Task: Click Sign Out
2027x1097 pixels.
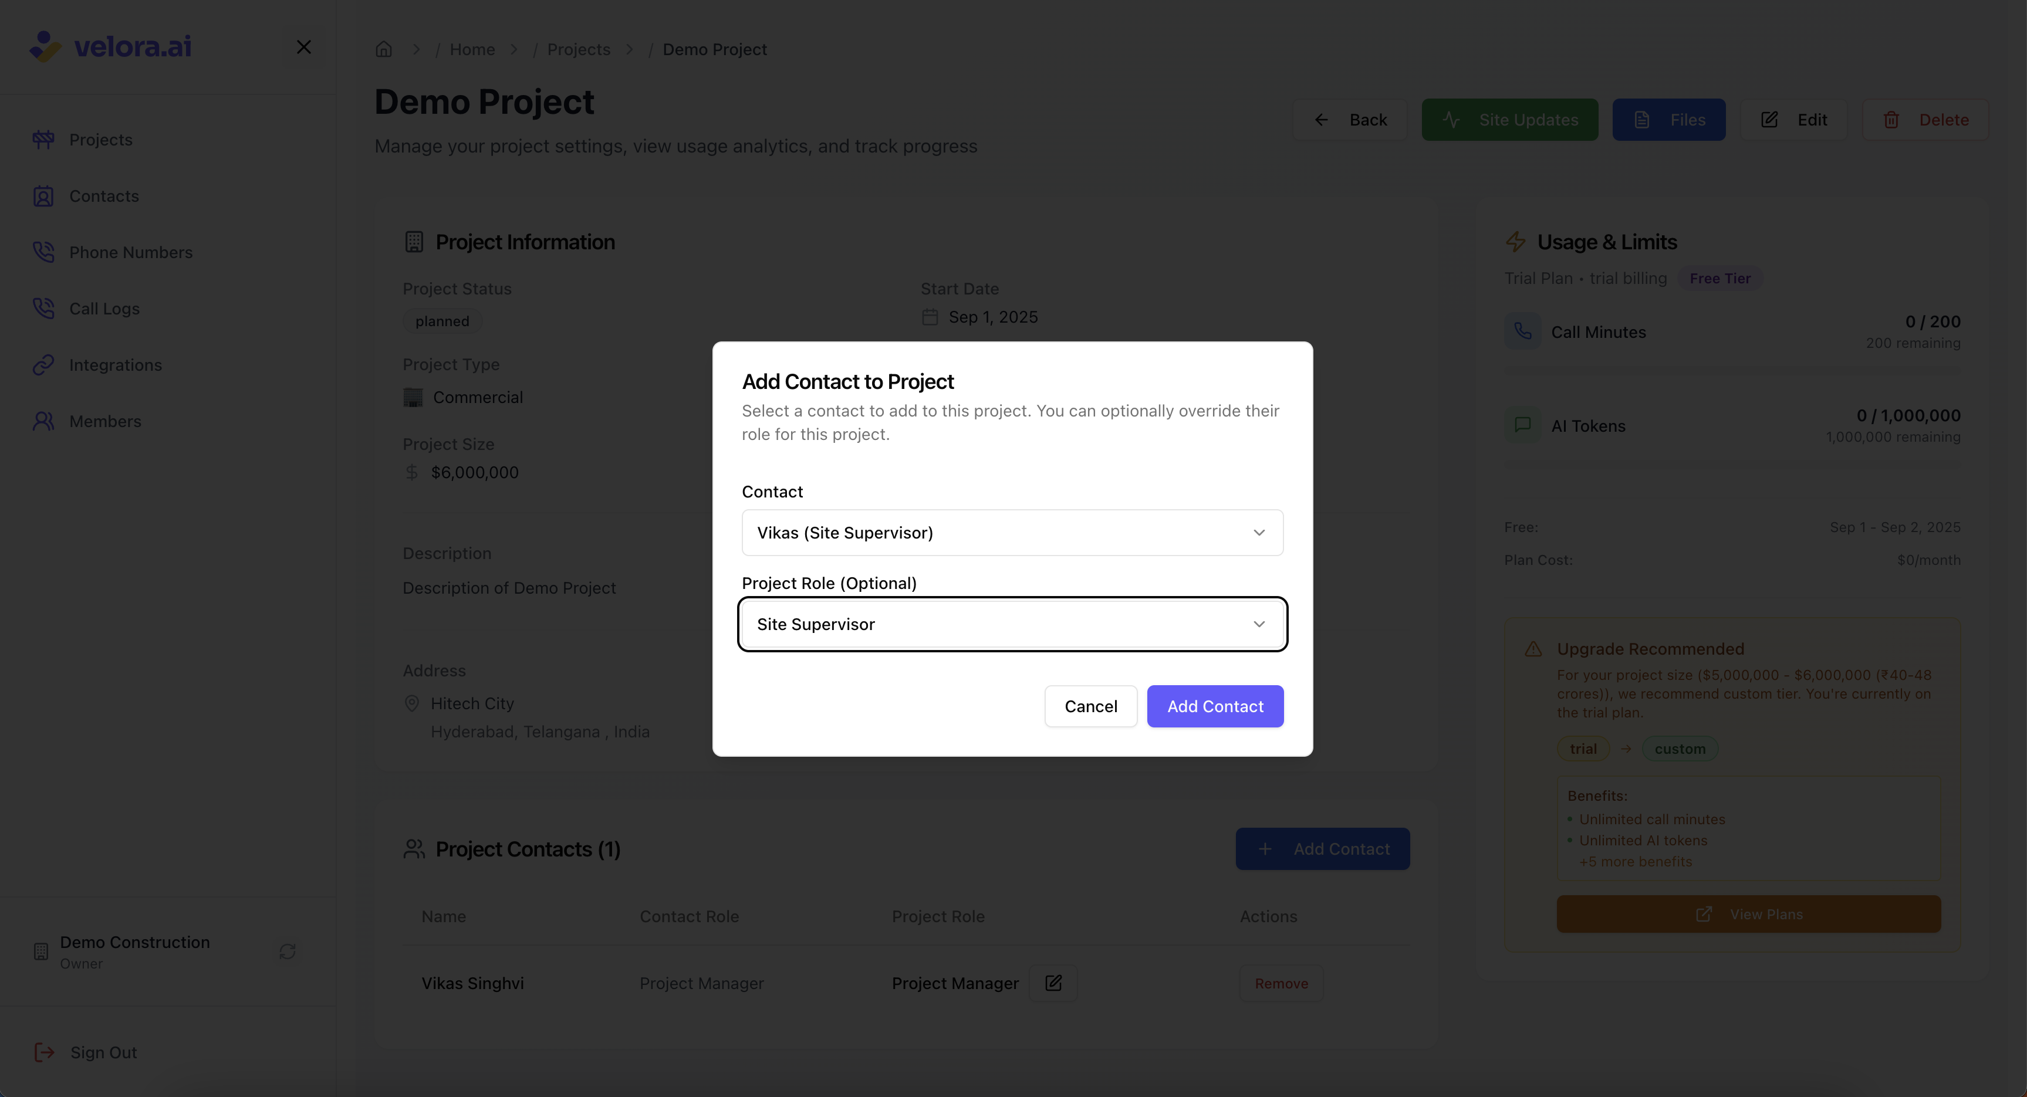Action: pyautogui.click(x=103, y=1052)
